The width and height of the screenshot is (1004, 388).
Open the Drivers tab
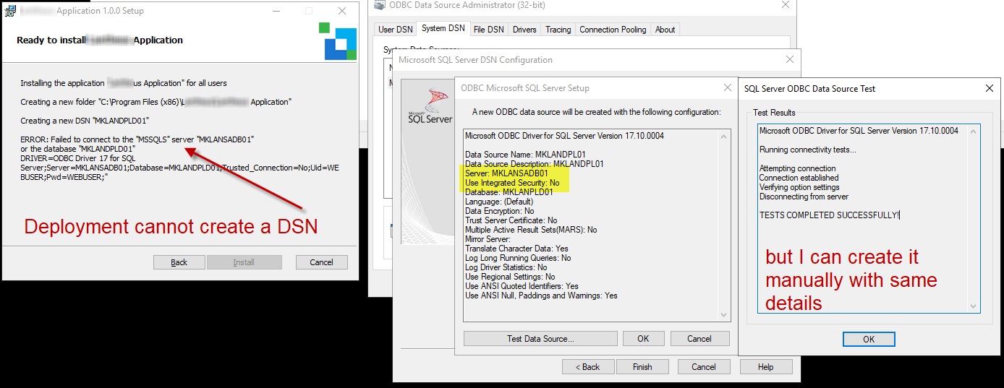click(524, 30)
